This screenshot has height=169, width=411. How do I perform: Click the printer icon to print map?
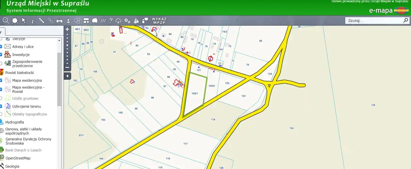59,21
